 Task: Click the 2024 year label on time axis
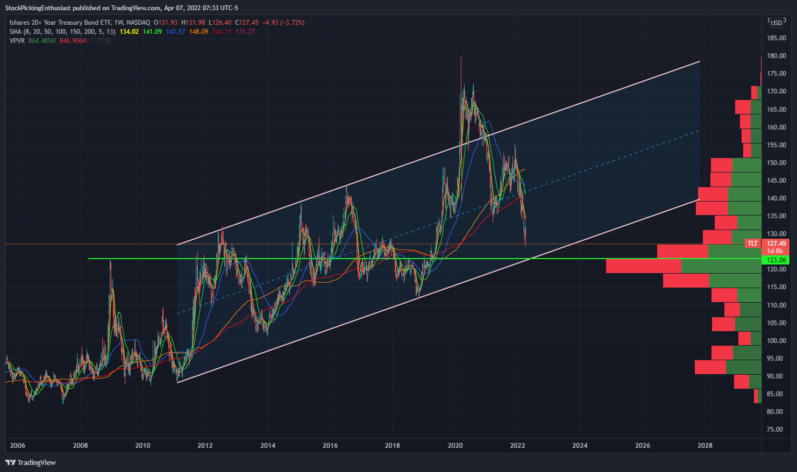point(580,446)
